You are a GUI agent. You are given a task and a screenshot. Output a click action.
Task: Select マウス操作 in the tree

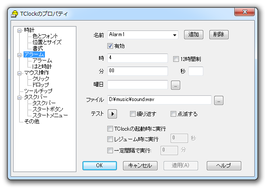click(37, 73)
